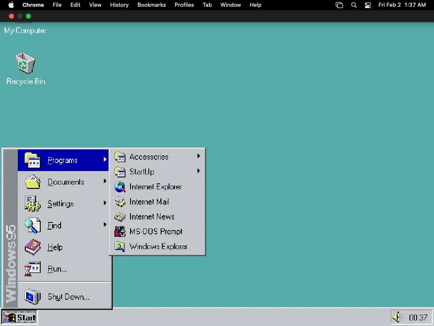Click the Internet Explorer globe icon
Image resolution: width=434 pixels, height=326 pixels.
120,187
